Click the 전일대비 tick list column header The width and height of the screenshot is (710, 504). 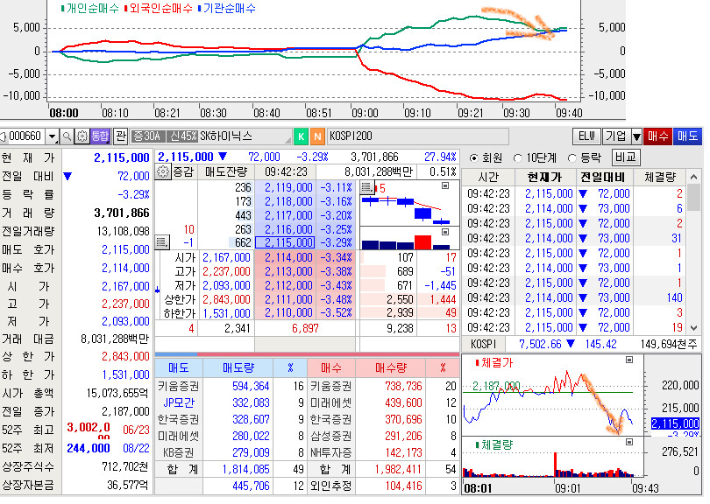point(603,178)
